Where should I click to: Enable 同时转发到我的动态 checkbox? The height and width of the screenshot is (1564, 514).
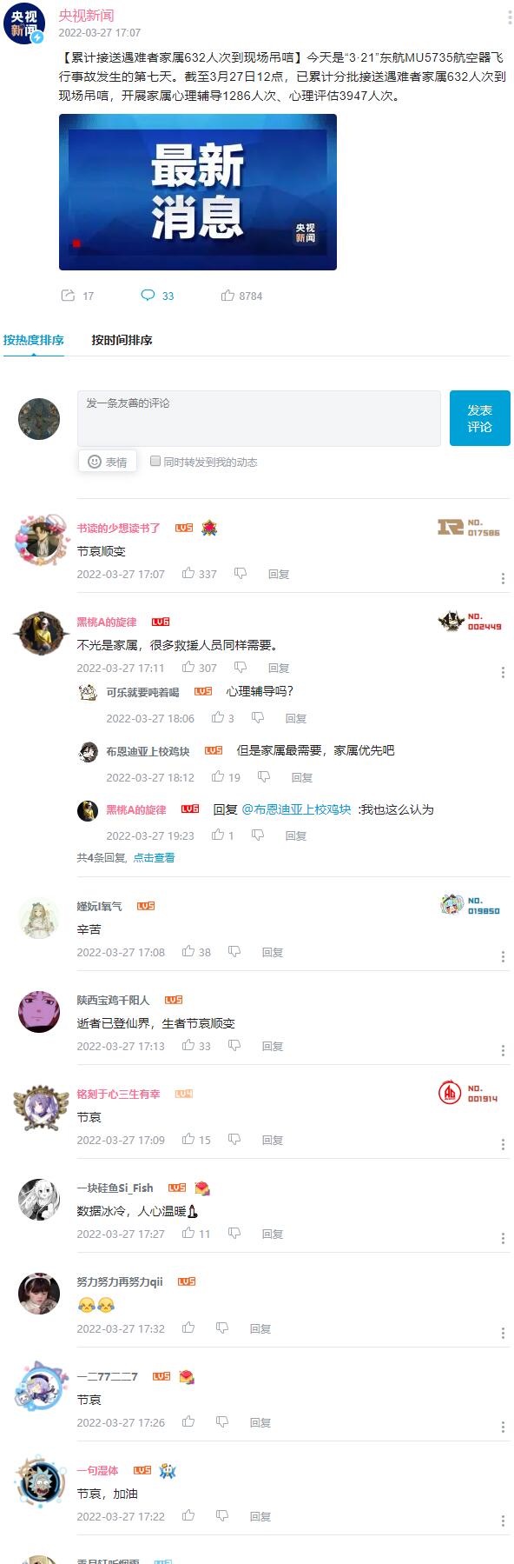click(x=155, y=461)
